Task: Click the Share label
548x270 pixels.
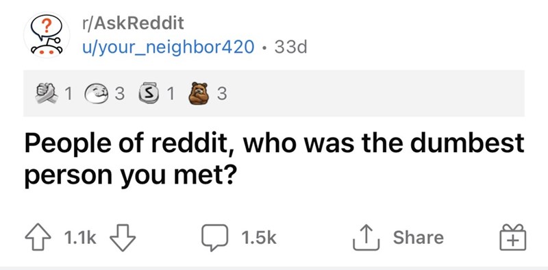Action: (419, 238)
